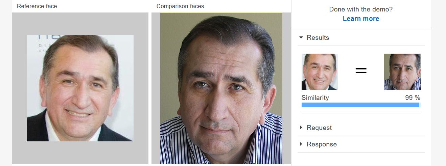Select the reference face photo with dark suit

click(x=80, y=88)
